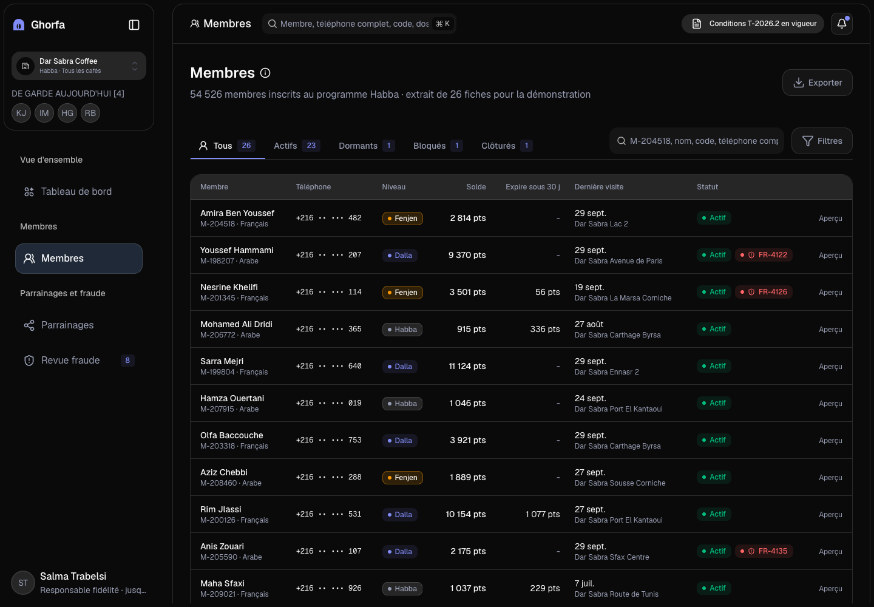The width and height of the screenshot is (874, 607).
Task: Open Aperçu for Sarra Mejri
Action: click(x=830, y=367)
